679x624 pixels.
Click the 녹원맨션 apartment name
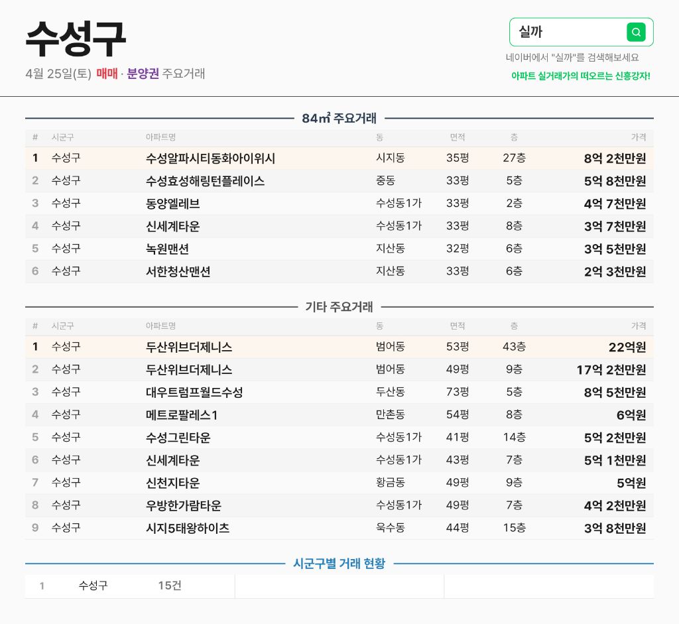point(167,249)
